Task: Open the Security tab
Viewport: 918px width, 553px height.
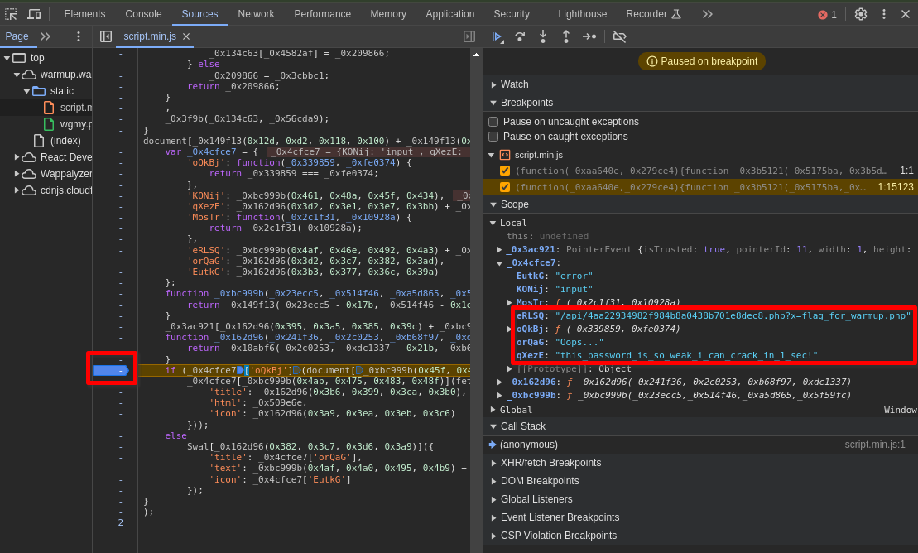Action: pos(512,14)
